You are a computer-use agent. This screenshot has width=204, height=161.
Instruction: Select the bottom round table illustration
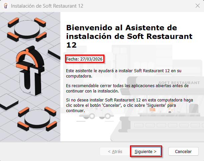click(x=37, y=118)
